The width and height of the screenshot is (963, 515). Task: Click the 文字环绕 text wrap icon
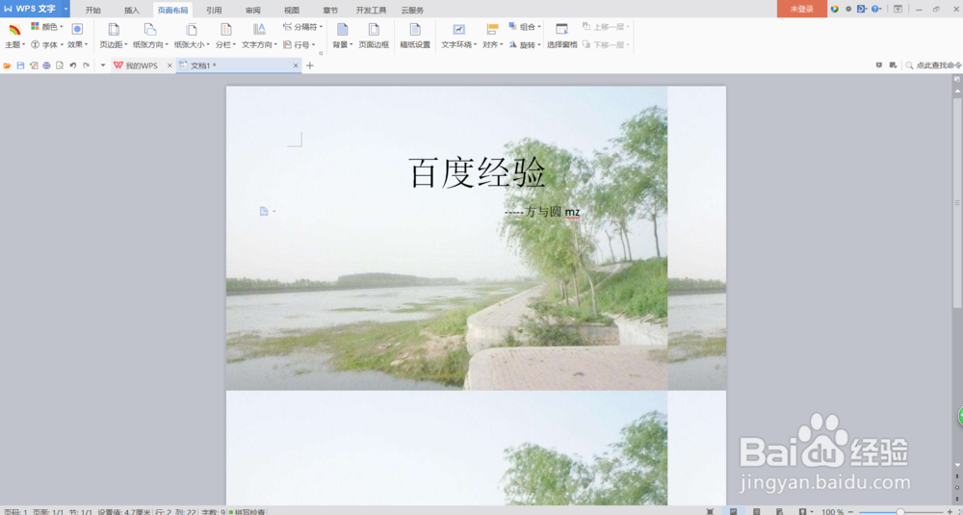[458, 29]
